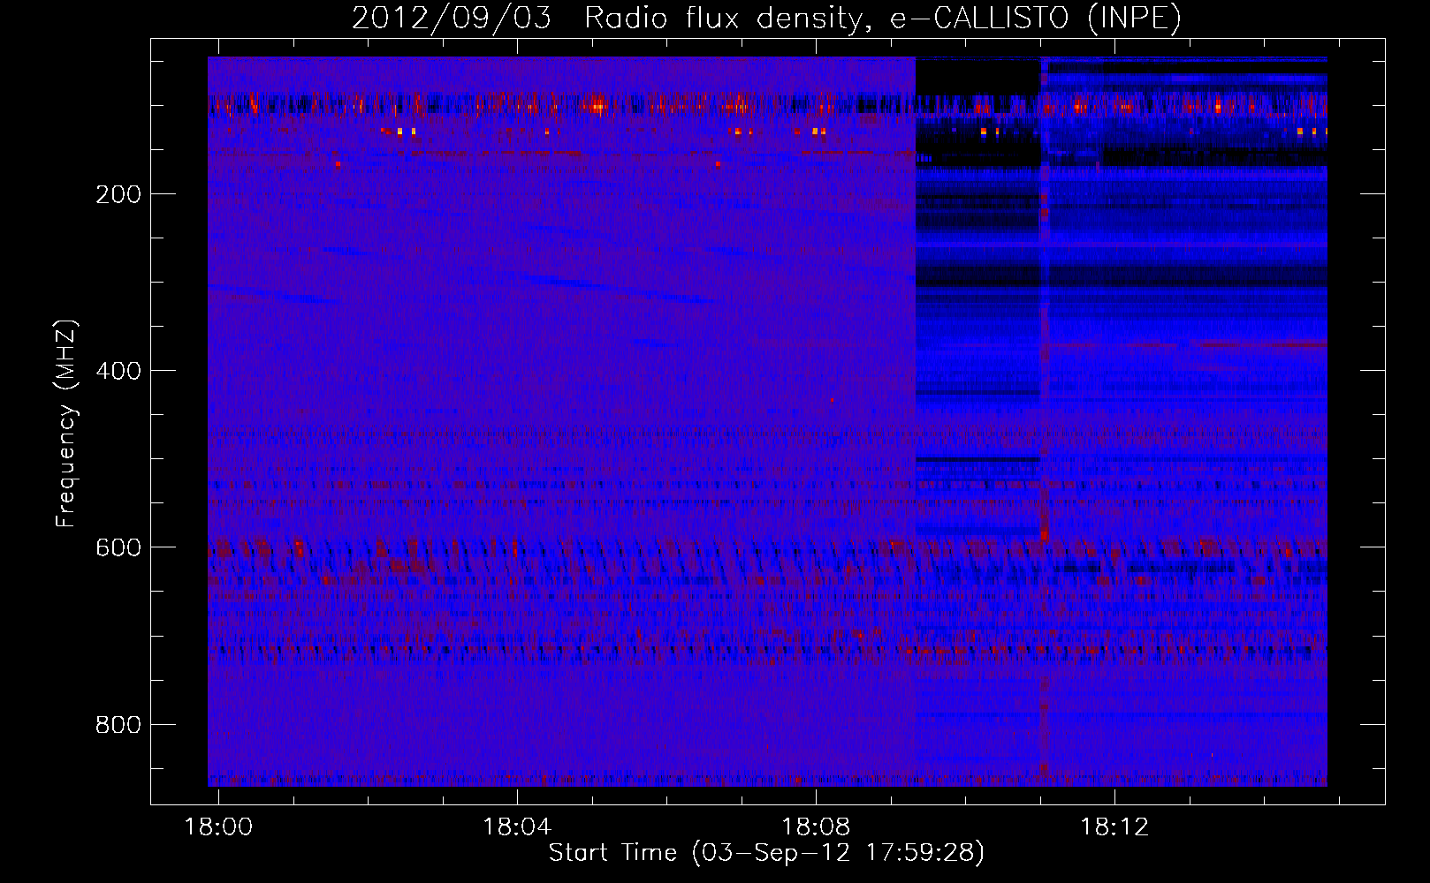Click the 800 frequency tick label
Image resolution: width=1430 pixels, height=883 pixels.
(x=118, y=725)
